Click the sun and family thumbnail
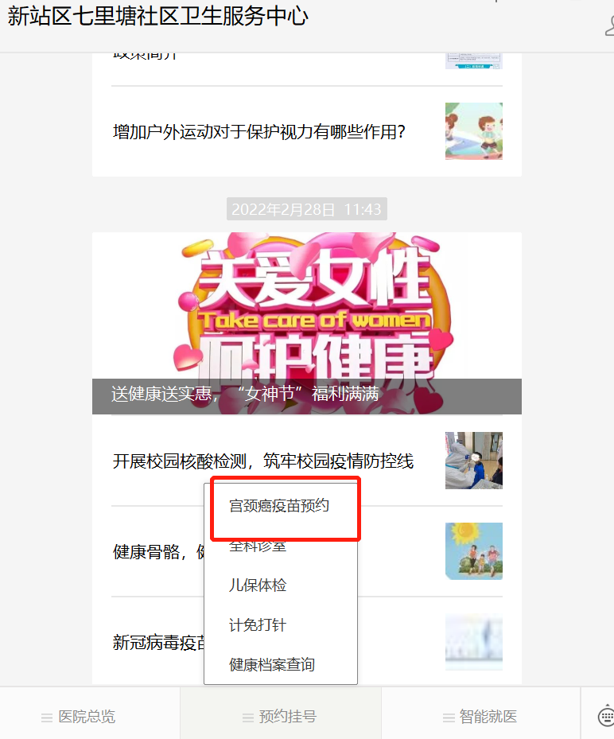Screen dimensions: 614x739 click(473, 551)
